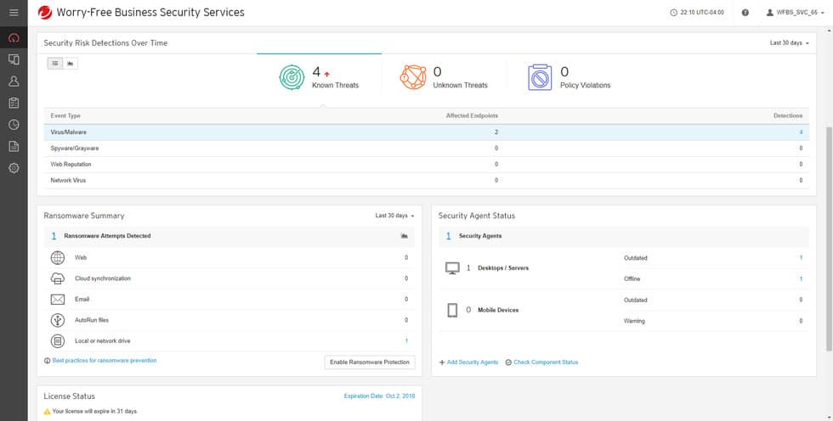Open the Dashboard sidebar icon
Screen dimensions: 833x421
click(x=14, y=37)
